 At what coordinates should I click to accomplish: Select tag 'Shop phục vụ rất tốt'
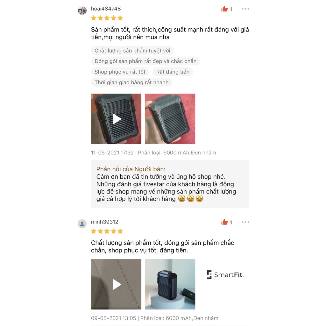pyautogui.click(x=120, y=72)
